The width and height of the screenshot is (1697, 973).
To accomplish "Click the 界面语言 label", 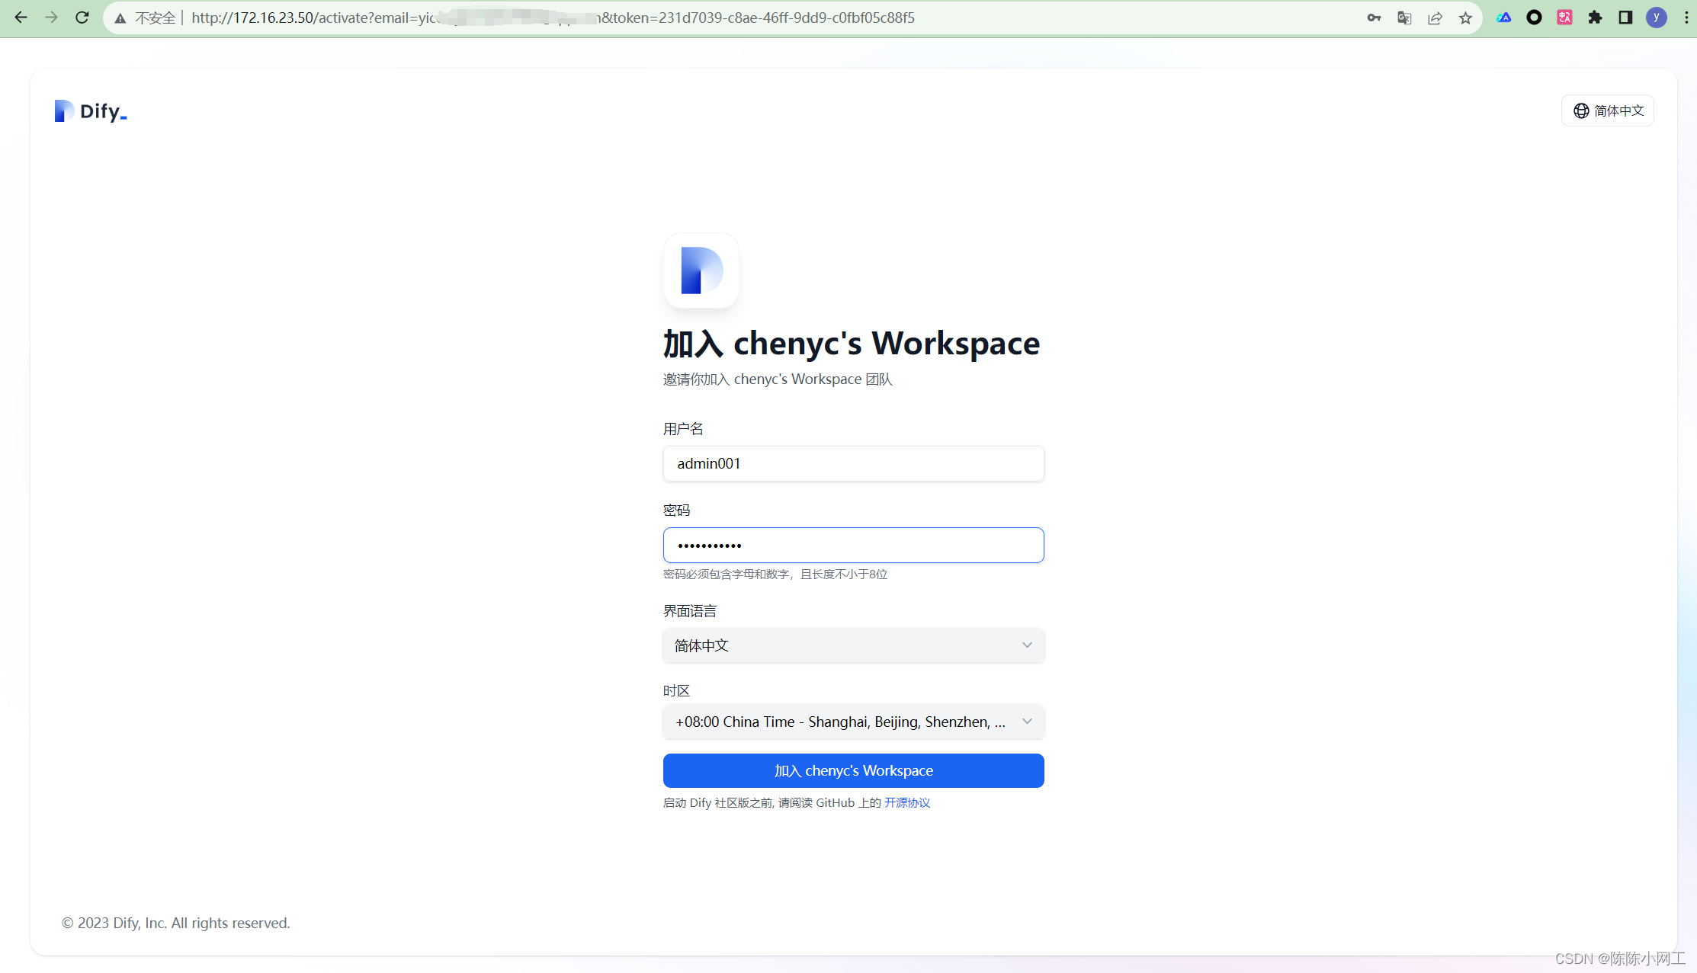I will point(689,611).
